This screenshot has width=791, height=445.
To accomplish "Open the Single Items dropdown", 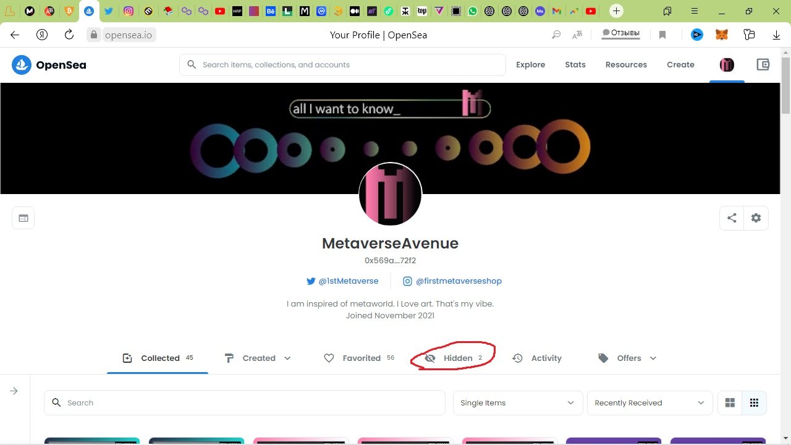I will click(x=518, y=402).
